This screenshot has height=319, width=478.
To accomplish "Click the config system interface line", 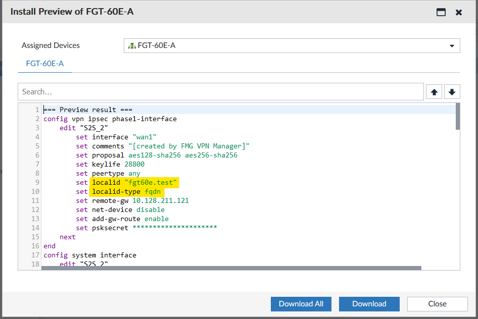I will pos(90,255).
